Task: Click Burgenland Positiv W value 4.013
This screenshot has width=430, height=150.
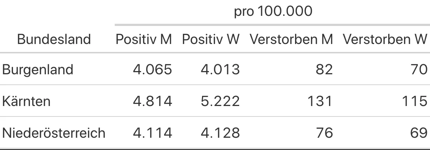Action: [220, 70]
